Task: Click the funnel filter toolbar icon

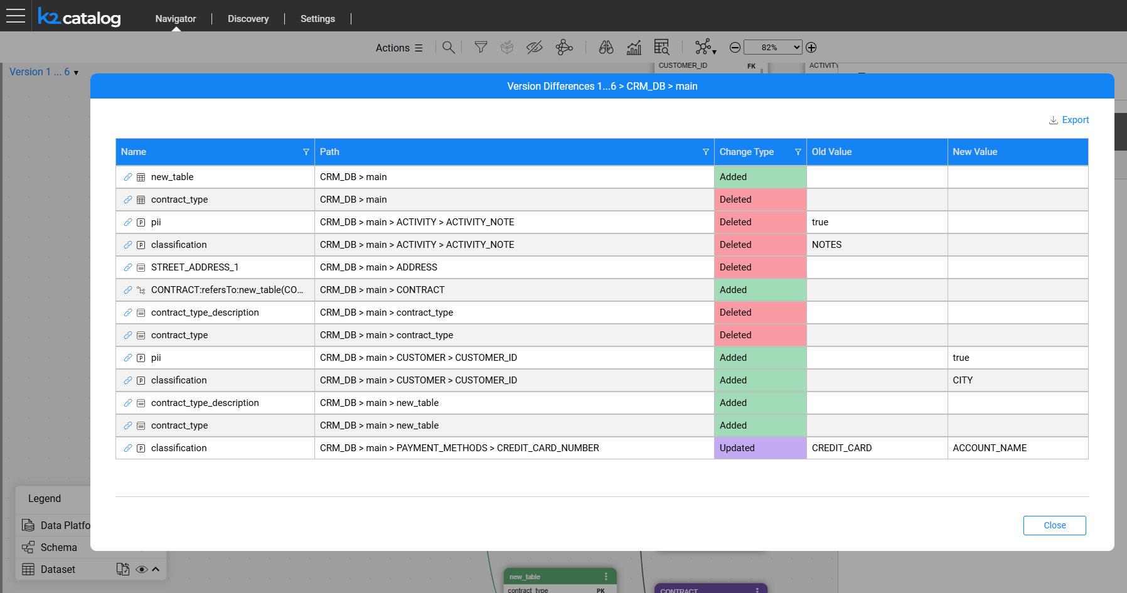Action: pos(481,48)
